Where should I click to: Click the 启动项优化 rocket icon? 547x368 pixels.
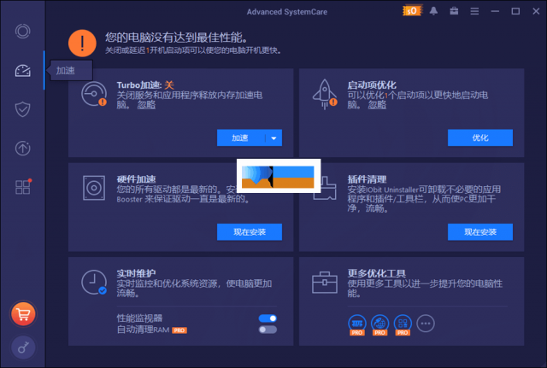pos(325,94)
